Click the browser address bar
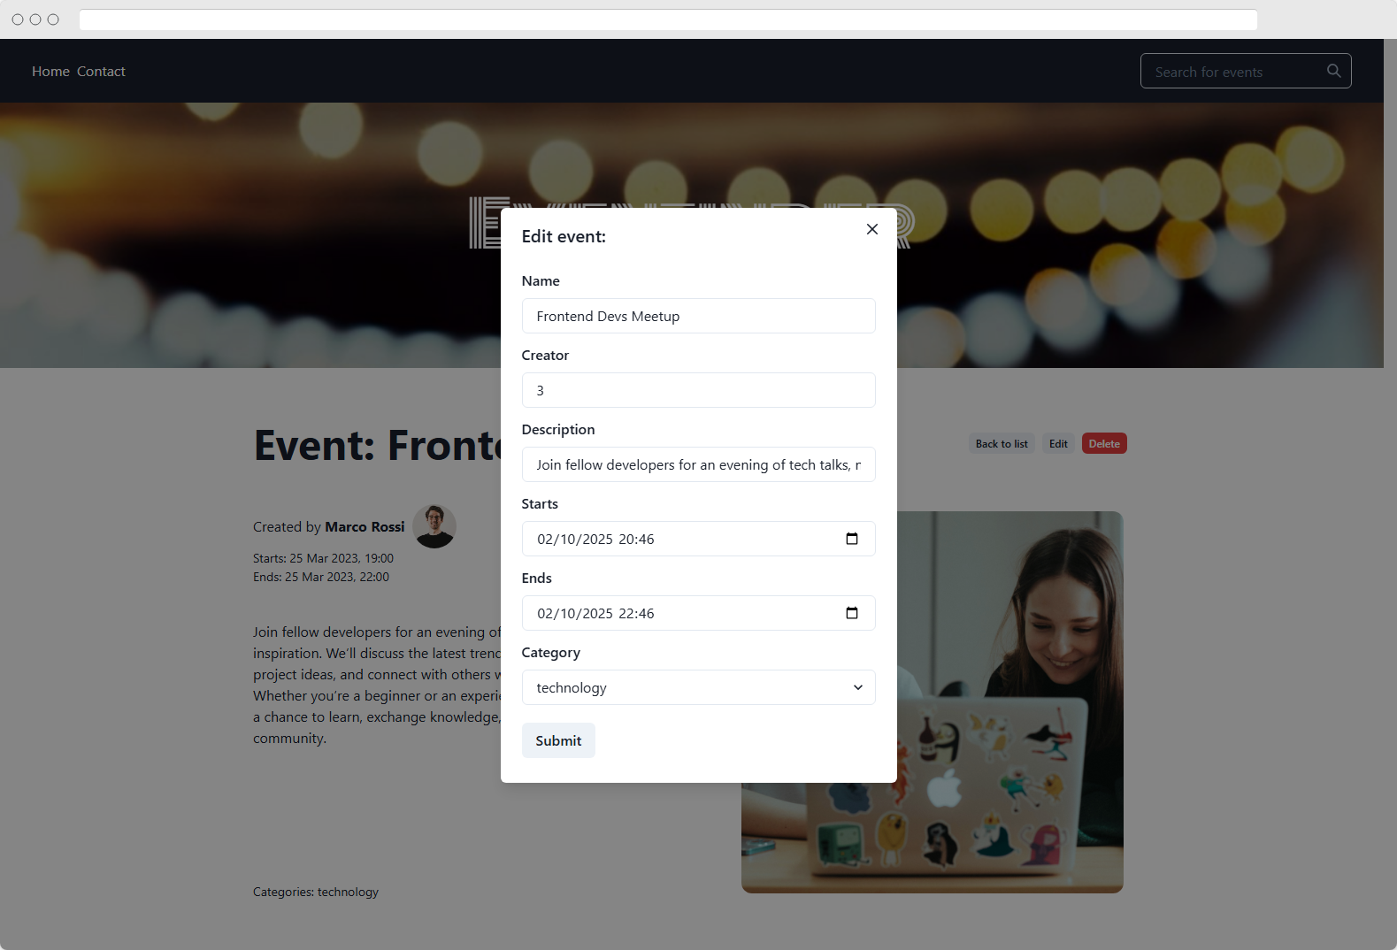 tap(668, 19)
